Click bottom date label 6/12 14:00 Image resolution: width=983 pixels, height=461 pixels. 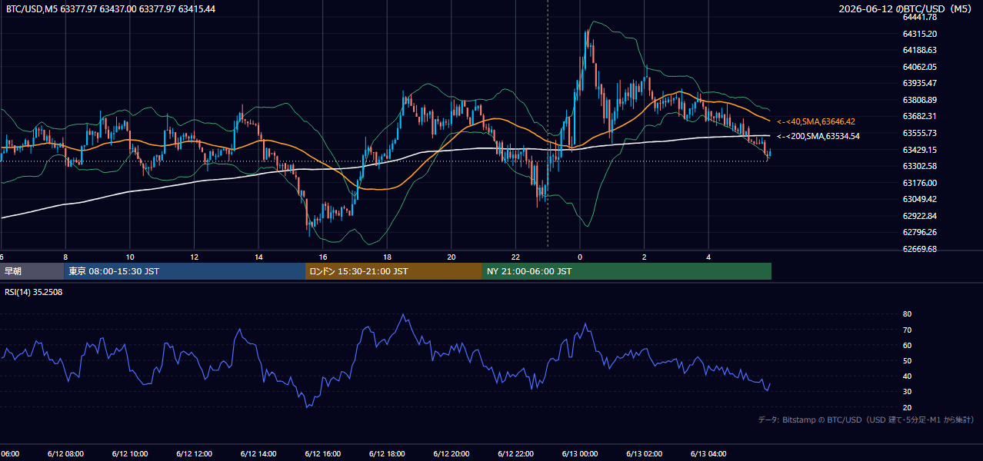click(x=258, y=453)
